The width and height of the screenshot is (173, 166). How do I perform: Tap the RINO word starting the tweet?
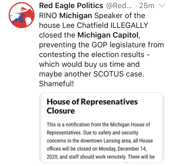click(x=48, y=15)
